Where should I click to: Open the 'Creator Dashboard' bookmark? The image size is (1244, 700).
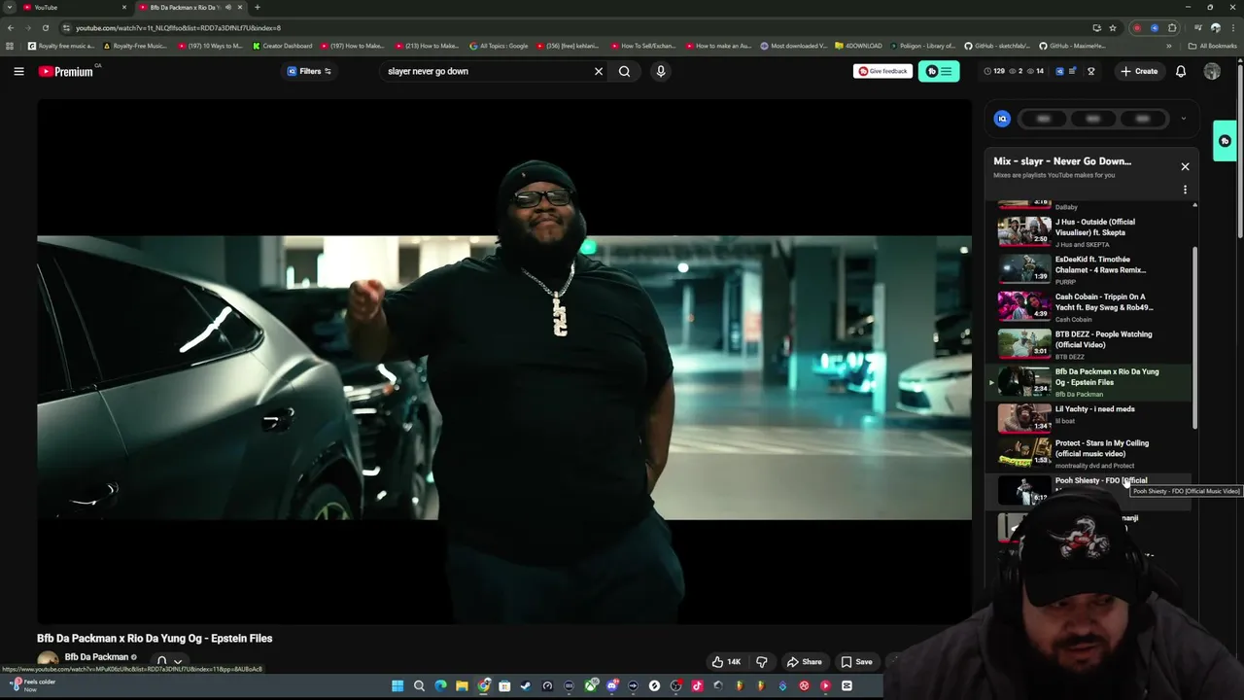coord(282,46)
